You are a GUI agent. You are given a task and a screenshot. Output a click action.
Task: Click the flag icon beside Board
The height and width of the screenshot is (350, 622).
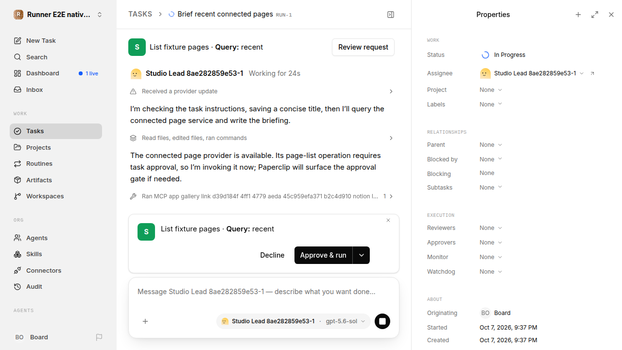point(99,337)
